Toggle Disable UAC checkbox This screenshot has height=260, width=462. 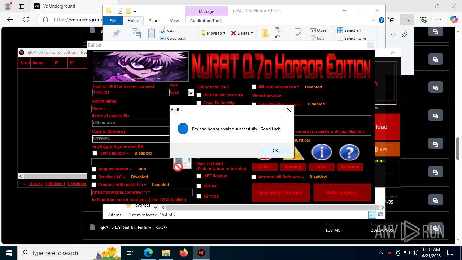click(94, 177)
